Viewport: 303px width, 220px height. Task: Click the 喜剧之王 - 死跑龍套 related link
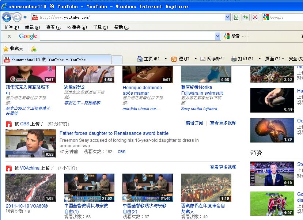pos(82,103)
